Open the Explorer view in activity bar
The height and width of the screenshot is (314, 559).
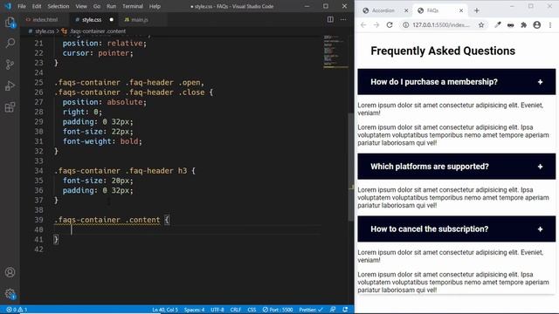(x=10, y=23)
